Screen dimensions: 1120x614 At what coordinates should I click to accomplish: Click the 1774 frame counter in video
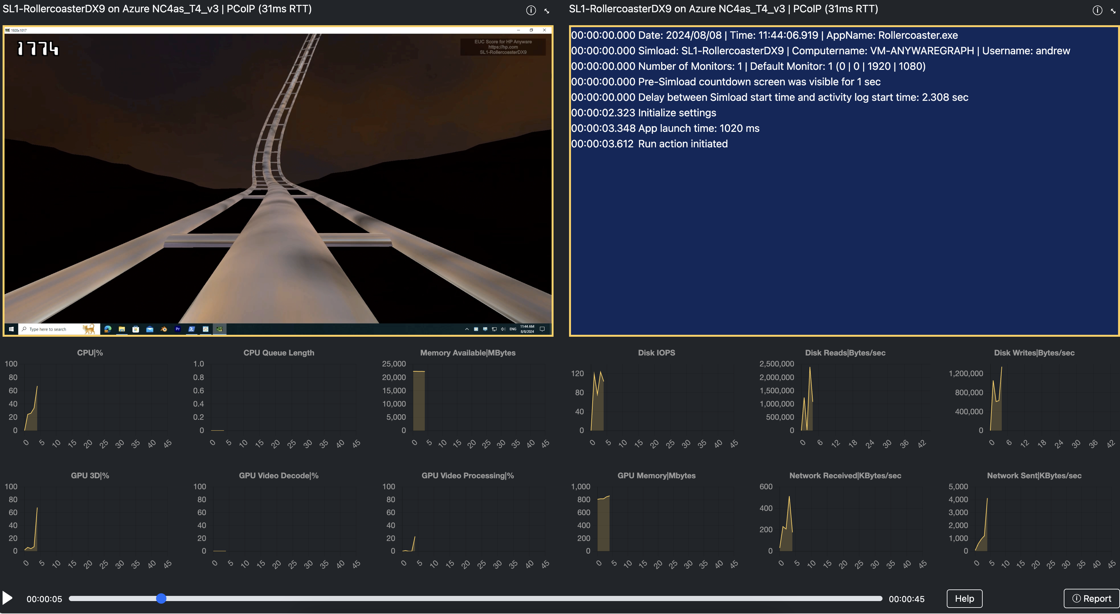[37, 48]
